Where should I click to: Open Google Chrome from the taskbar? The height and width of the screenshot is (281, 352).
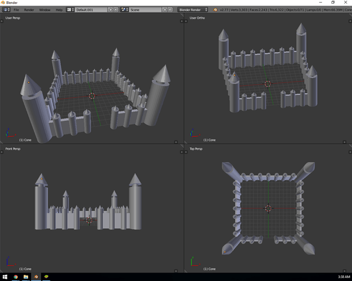[x=16, y=277]
